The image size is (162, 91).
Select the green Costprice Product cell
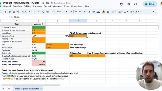pyautogui.click(x=39, y=27)
